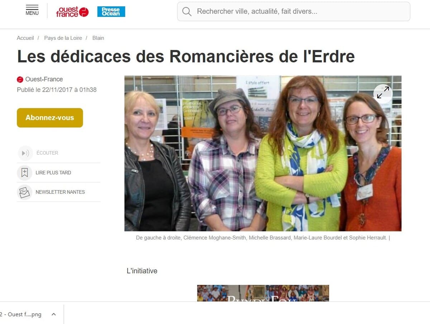The width and height of the screenshot is (430, 324).
Task: Click the four-women article photo
Action: click(263, 153)
